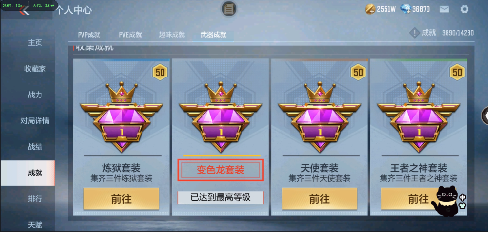Click the back arrow icon
488x232 pixels.
[24, 11]
